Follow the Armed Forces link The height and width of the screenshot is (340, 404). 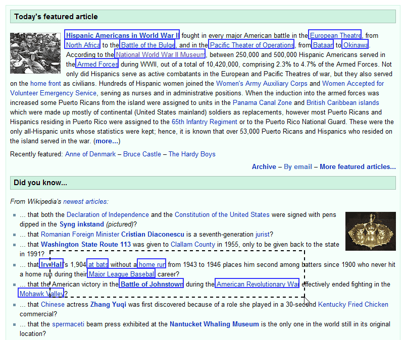click(x=97, y=64)
